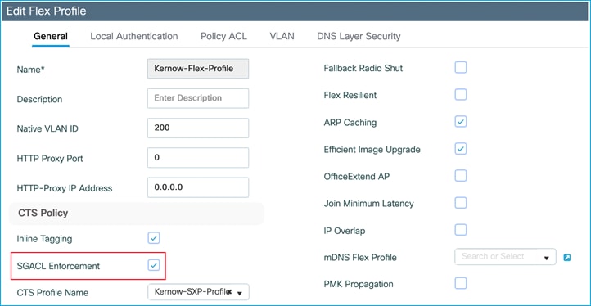The width and height of the screenshot is (591, 306).
Task: Click the SGACL Enforcement label
Action: [x=58, y=266]
